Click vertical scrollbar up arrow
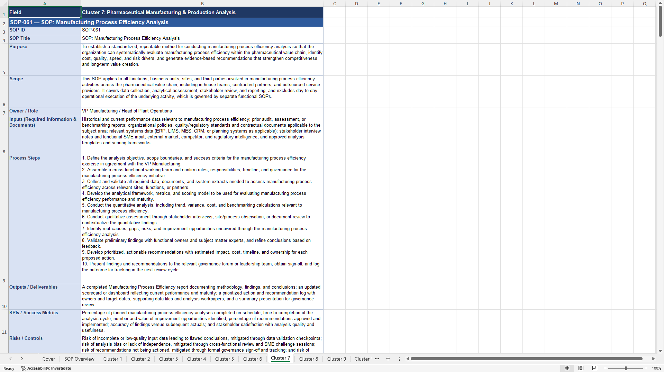Screen dimensions: 664x372 (660, 3)
